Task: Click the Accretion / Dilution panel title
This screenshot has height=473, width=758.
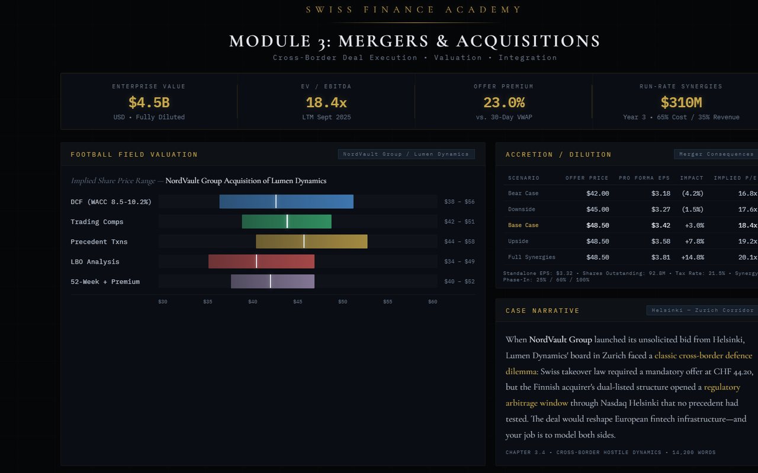Action: point(558,154)
